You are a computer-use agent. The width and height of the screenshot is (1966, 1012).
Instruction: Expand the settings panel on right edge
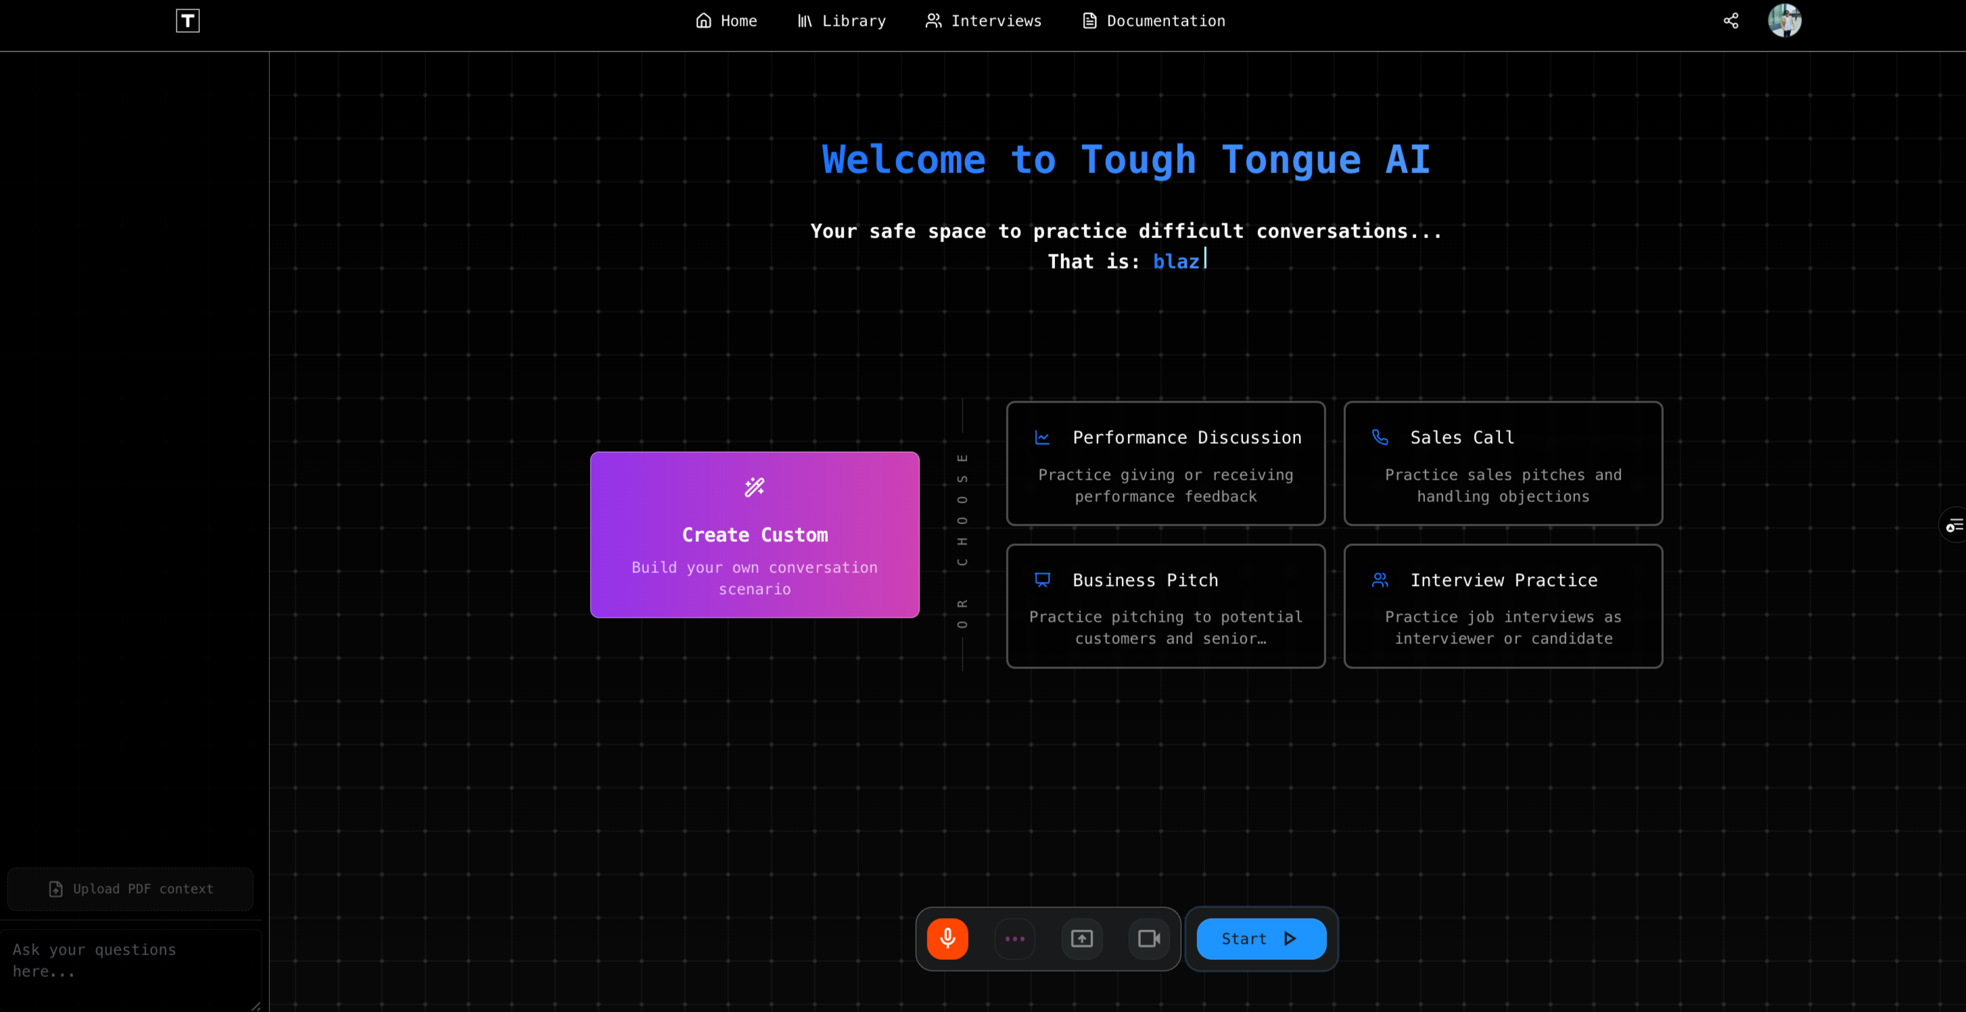click(x=1954, y=525)
